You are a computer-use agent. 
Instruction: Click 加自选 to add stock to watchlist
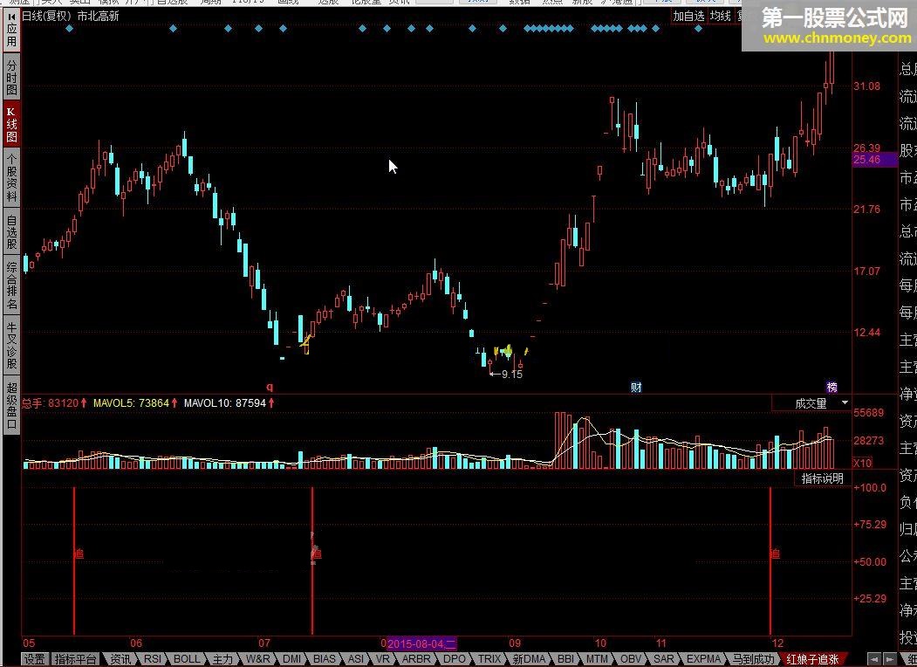point(688,17)
